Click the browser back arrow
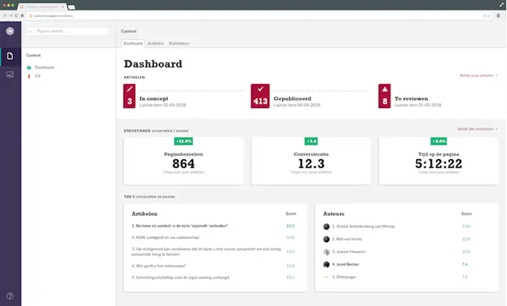This screenshot has height=306, width=507. point(6,15)
